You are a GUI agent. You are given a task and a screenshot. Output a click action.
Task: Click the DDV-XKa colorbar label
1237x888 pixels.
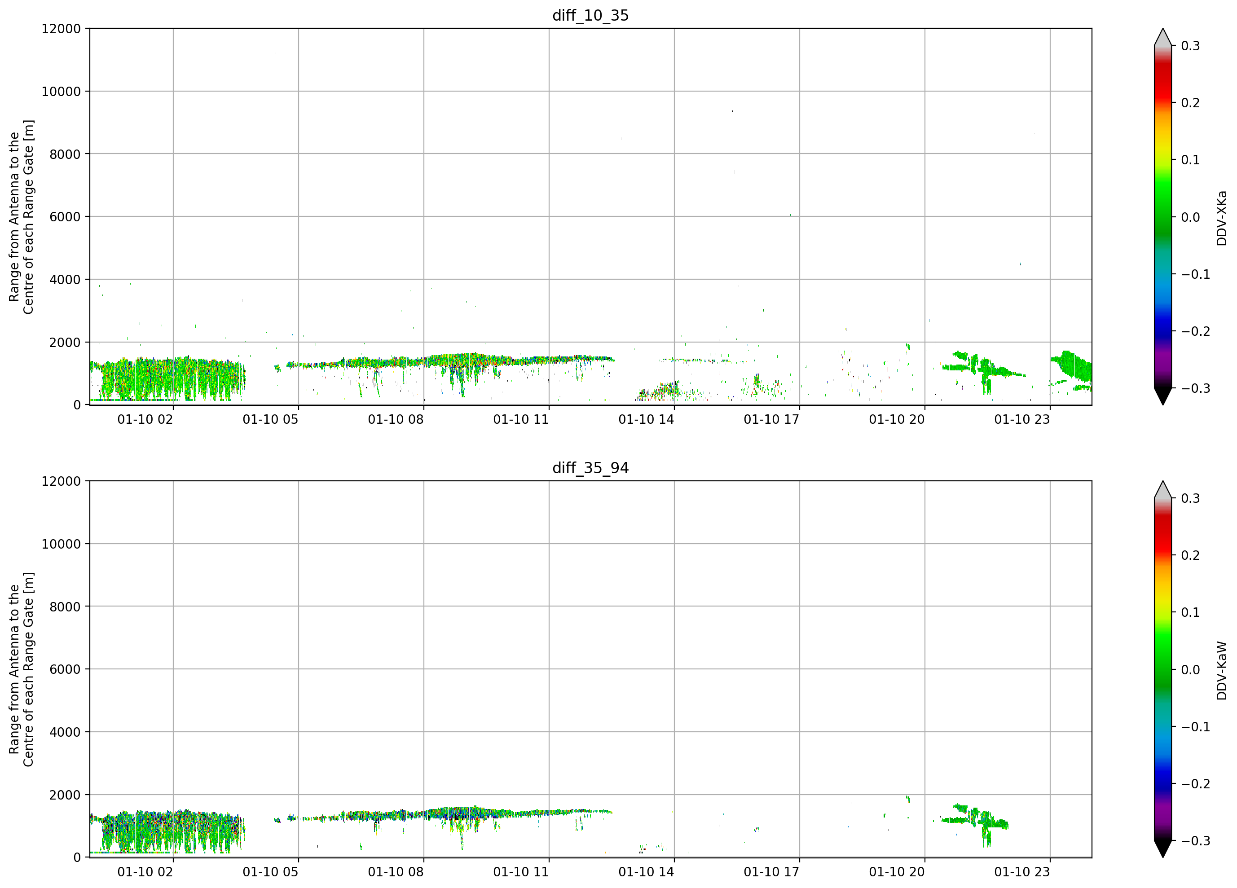click(x=1221, y=218)
